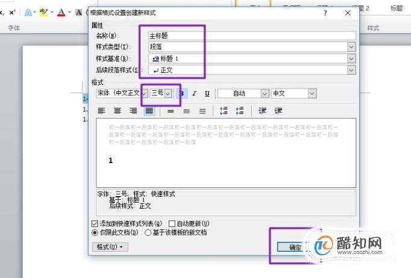Increase indent in the style dialog
The height and width of the screenshot is (278, 411).
pyautogui.click(x=278, y=111)
